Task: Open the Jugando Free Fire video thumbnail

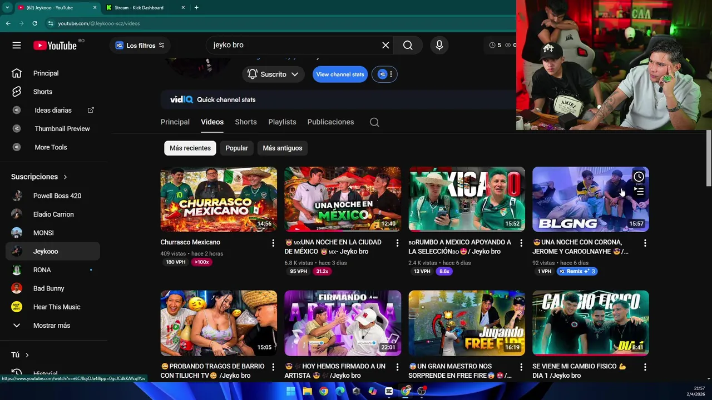Action: tap(467, 323)
